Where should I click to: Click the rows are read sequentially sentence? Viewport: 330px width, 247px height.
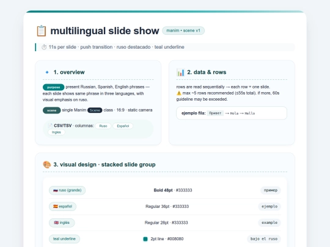pyautogui.click(x=223, y=87)
